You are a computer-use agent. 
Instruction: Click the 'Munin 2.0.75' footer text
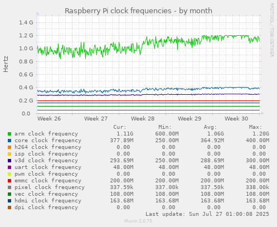coord(138,221)
